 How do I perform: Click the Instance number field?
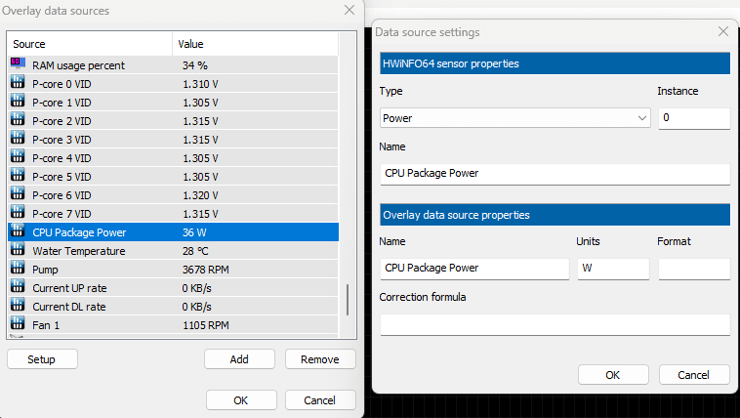point(694,118)
